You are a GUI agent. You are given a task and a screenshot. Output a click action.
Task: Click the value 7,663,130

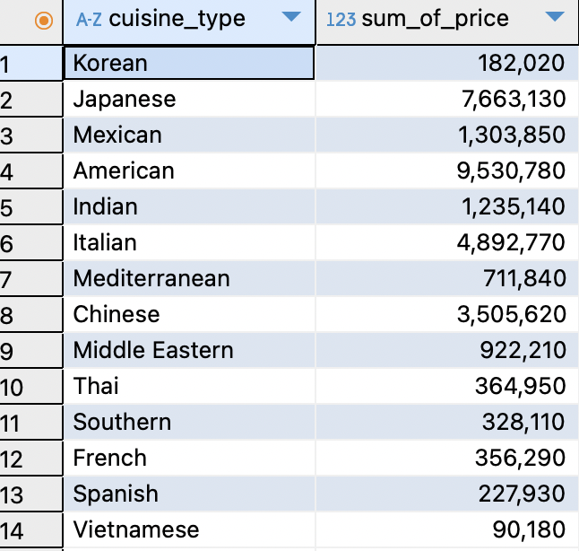tap(514, 100)
